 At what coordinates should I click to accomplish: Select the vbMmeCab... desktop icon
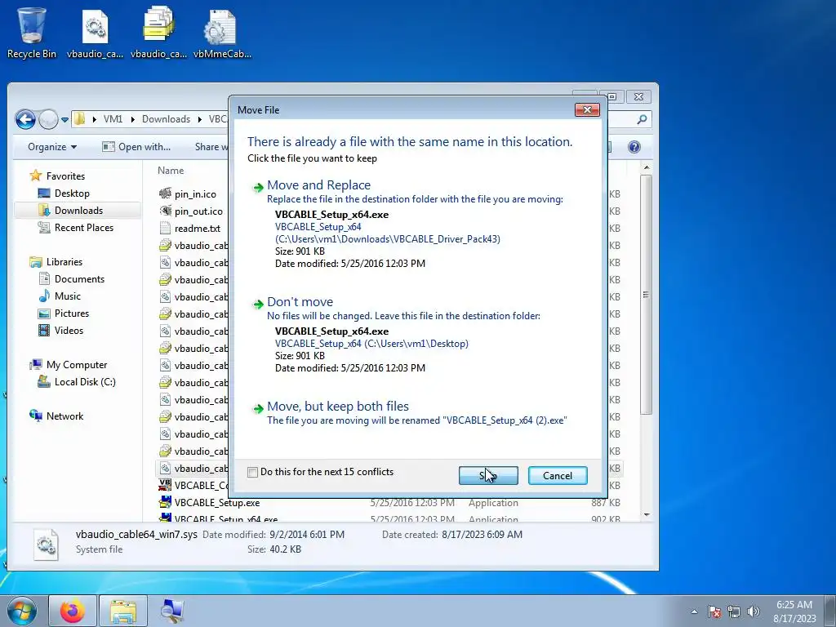[222, 33]
